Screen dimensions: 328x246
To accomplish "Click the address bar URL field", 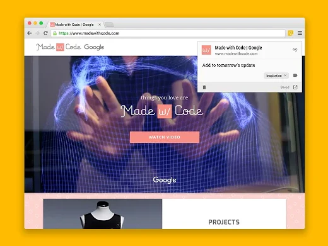I will click(x=168, y=33).
